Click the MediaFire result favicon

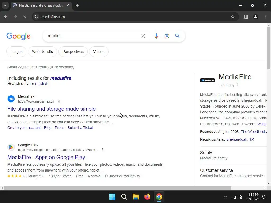11,99
